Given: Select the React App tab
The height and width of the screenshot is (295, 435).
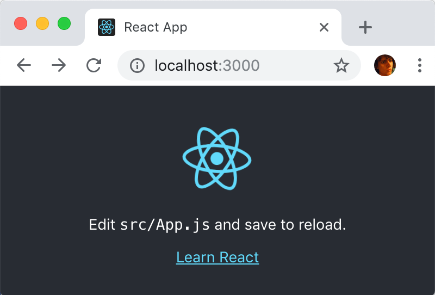Looking at the screenshot, I should (213, 27).
